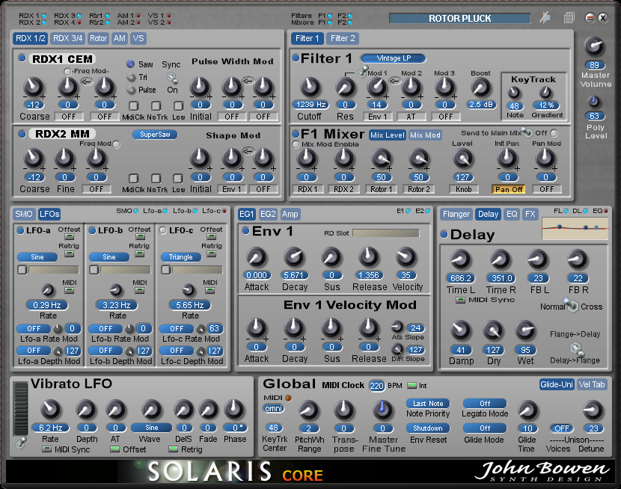Viewport: 621px width, 489px height.
Task: Switch to the RDX 3/4 tab
Action: pyautogui.click(x=68, y=38)
